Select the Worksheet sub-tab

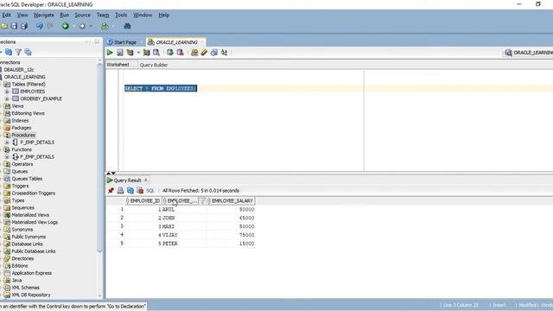coord(118,65)
